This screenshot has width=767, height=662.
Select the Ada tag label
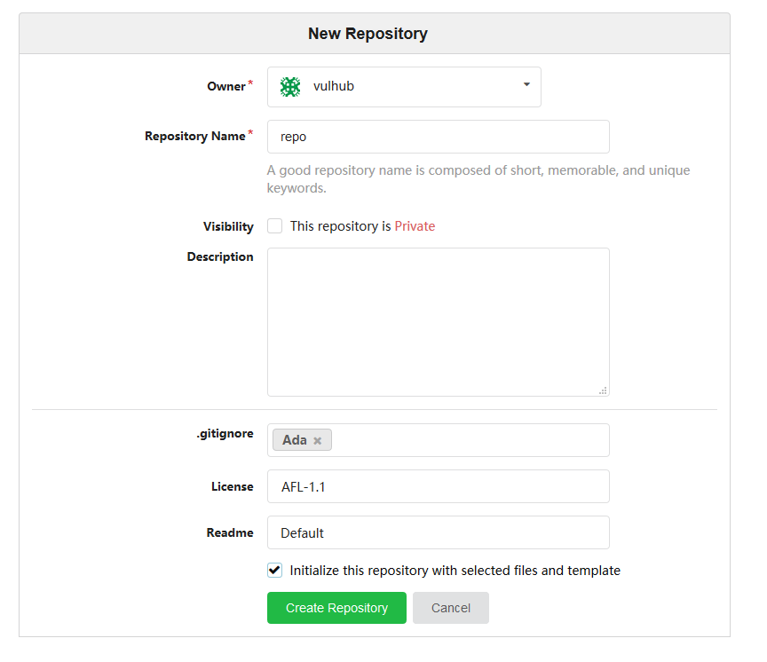tap(295, 440)
